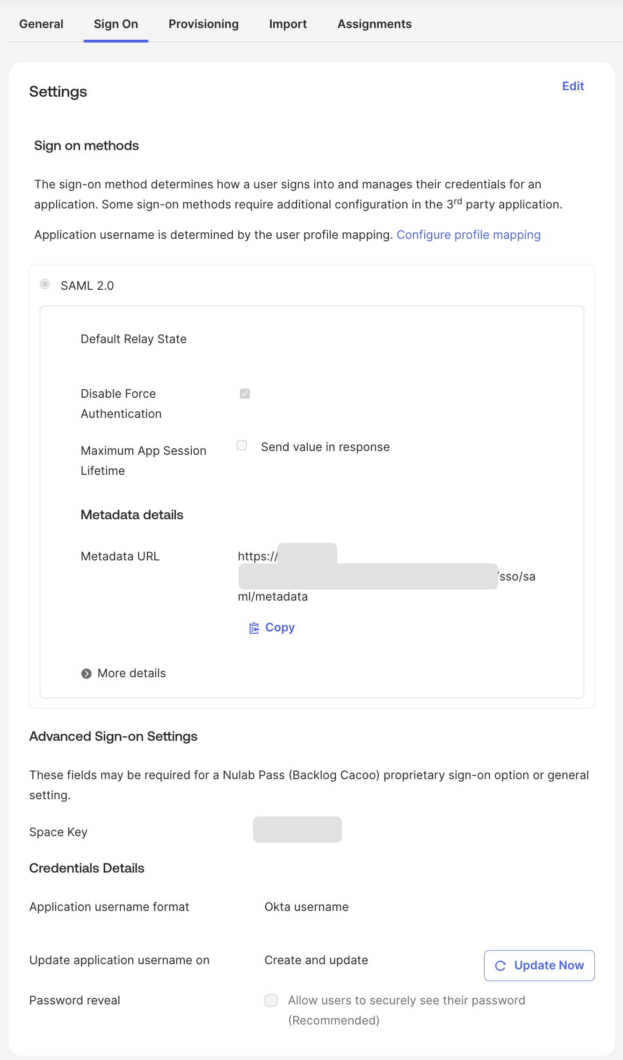Switch to the Provisioning tab

pyautogui.click(x=203, y=24)
